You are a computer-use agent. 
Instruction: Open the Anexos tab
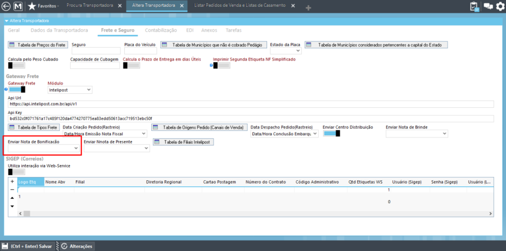[209, 30]
